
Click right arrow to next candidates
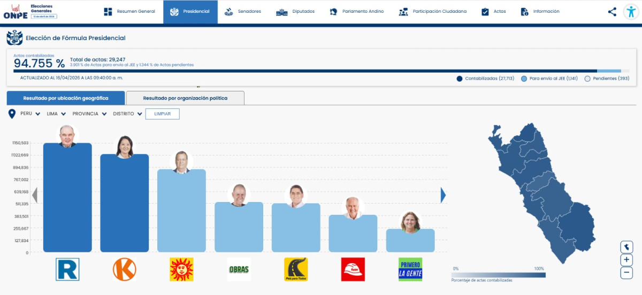click(443, 195)
